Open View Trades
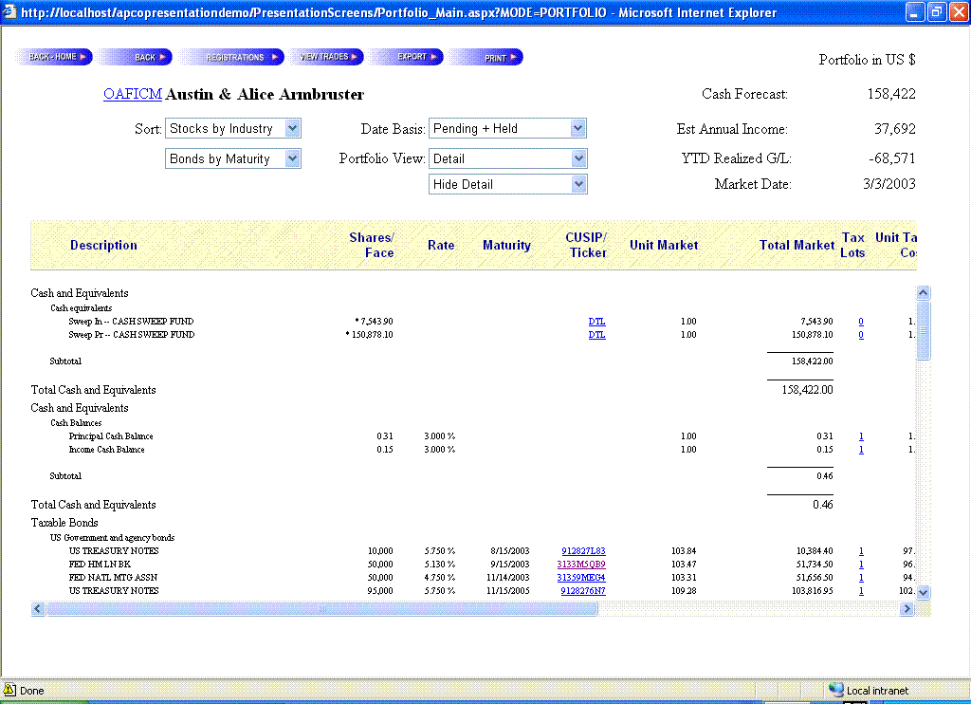 tap(326, 57)
